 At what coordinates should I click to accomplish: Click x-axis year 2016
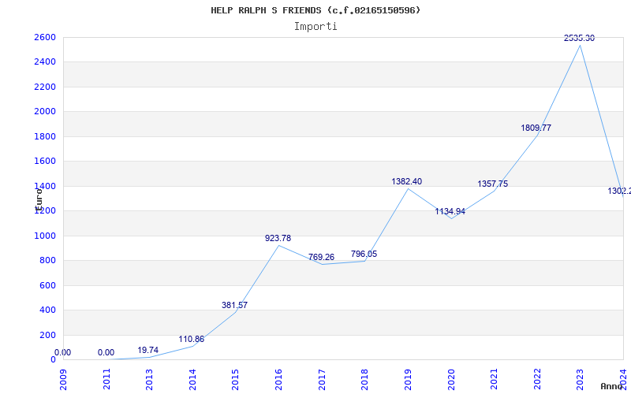coord(278,380)
